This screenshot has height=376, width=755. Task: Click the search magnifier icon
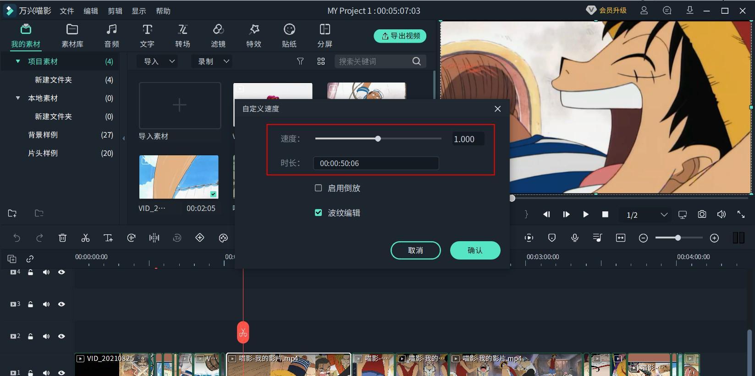tap(416, 61)
